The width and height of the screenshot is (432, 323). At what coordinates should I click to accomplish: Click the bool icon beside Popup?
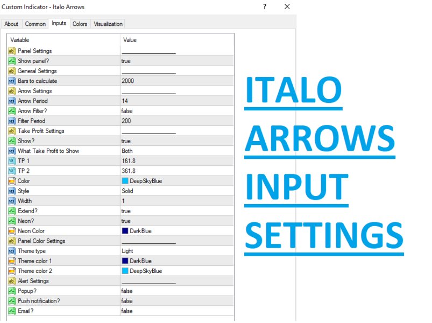pos(12,291)
